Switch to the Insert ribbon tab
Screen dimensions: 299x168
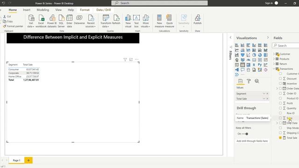(x=27, y=10)
